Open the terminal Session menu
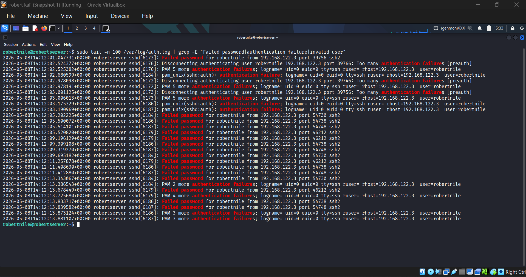The height and width of the screenshot is (277, 526). pos(11,45)
